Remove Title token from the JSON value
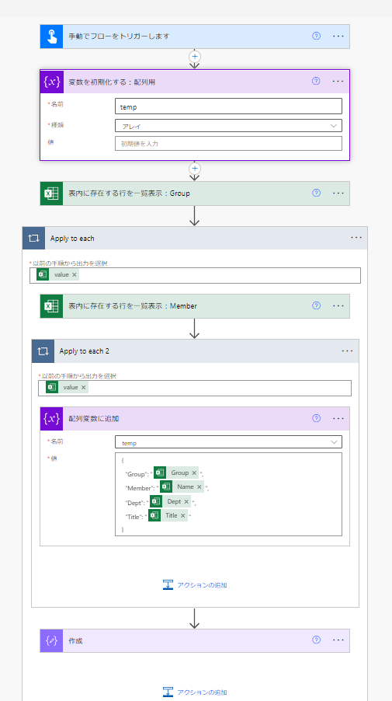The width and height of the screenshot is (392, 701). point(182,515)
